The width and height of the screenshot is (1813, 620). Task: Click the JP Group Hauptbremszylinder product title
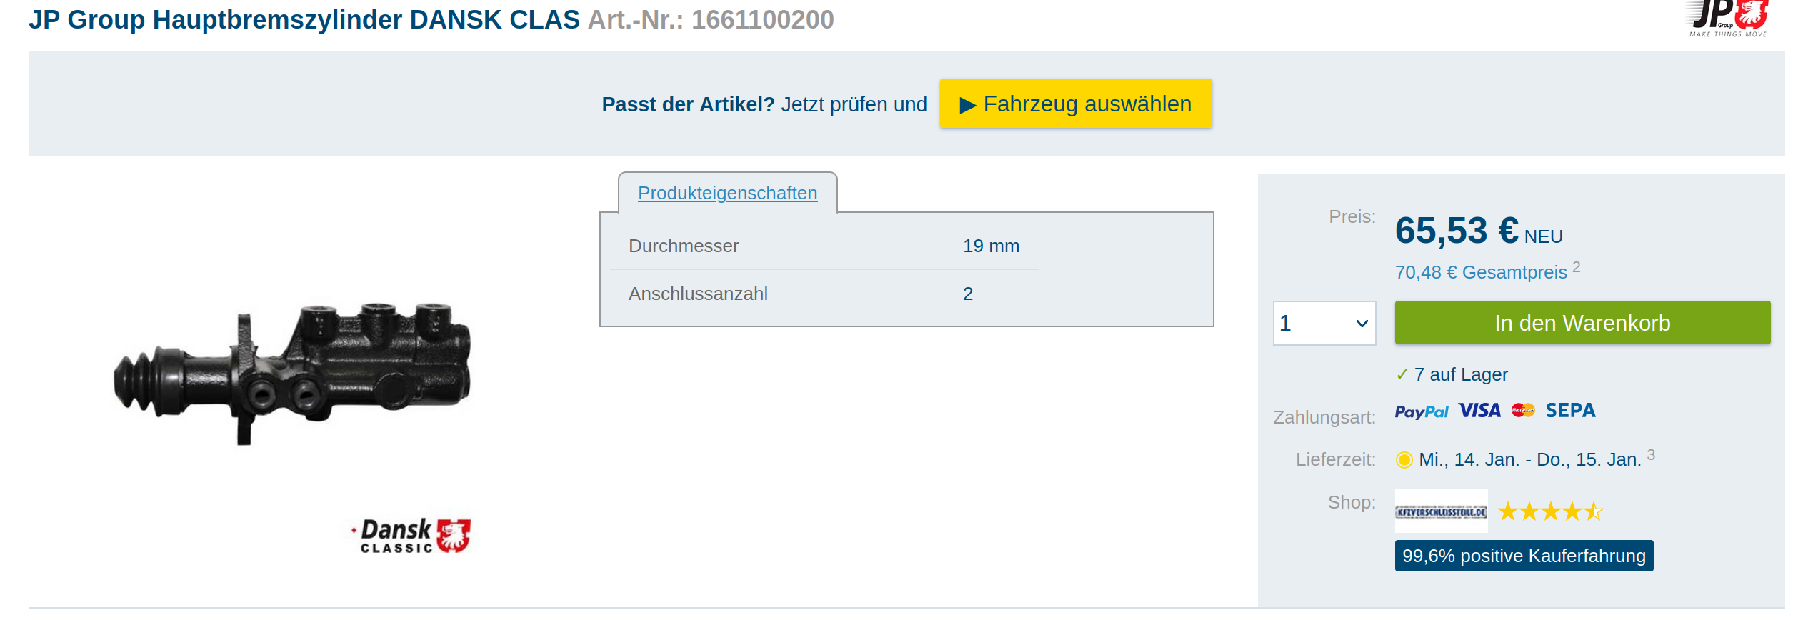click(304, 20)
